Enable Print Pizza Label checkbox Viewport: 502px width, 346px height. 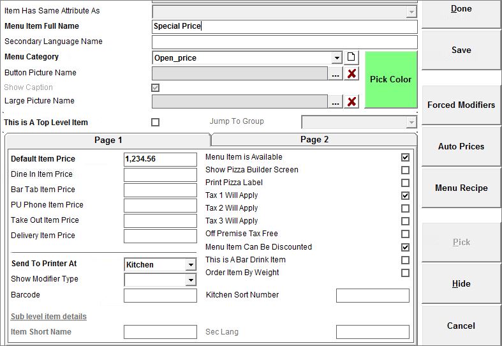(x=405, y=183)
